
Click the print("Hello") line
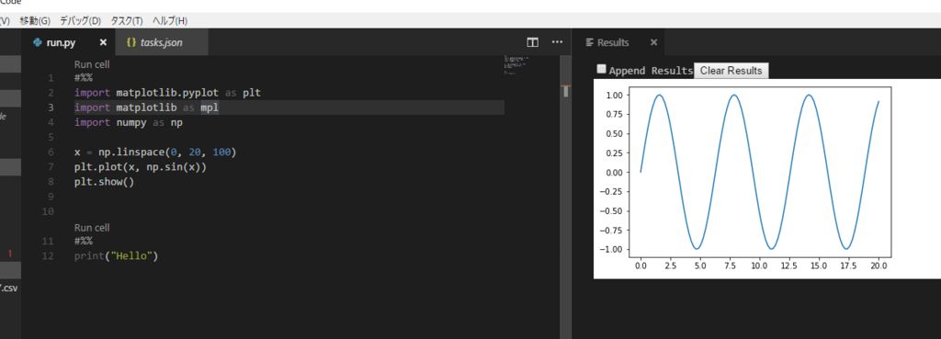click(x=116, y=256)
